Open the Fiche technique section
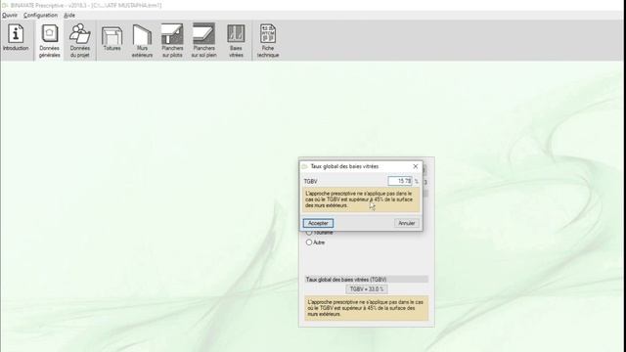The image size is (626, 352). 268,40
